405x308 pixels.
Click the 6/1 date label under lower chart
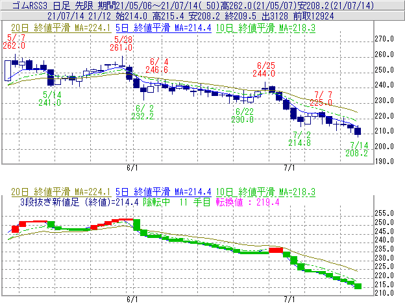(x=132, y=300)
